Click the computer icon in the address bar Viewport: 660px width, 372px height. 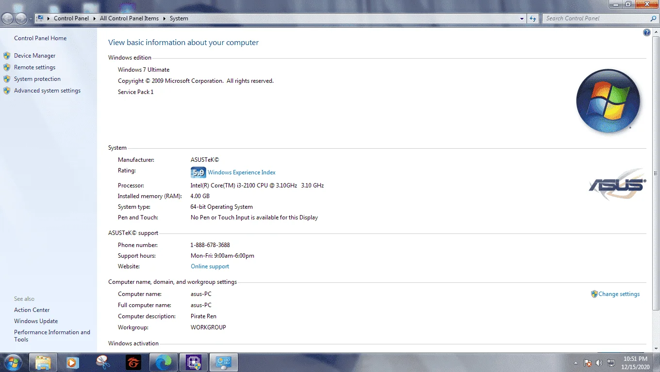click(40, 18)
